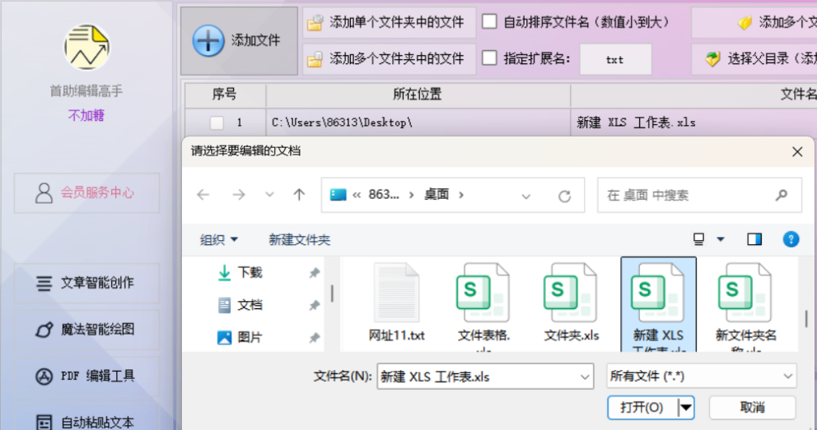
Task: Open PDF 编辑工具 sidebar item
Action: [x=86, y=376]
